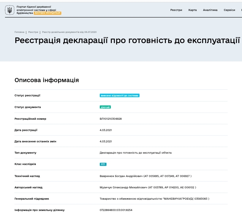
Task: Open the Карта menu item
Action: 192,10
